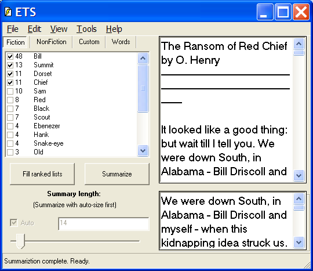Open the View menu
Screen dimensions: 313x271
point(59,29)
